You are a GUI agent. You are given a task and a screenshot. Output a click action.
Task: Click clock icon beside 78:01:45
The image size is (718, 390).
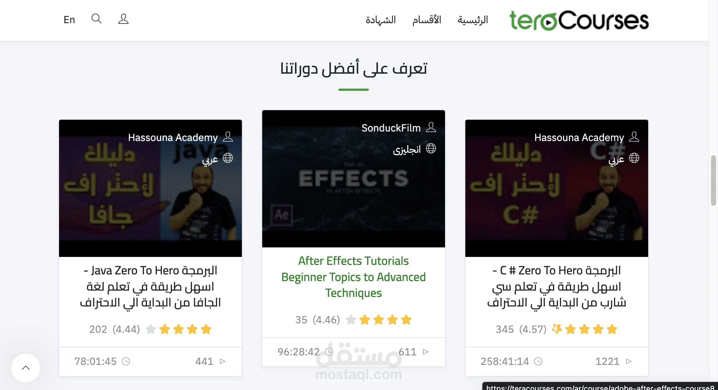(x=126, y=361)
